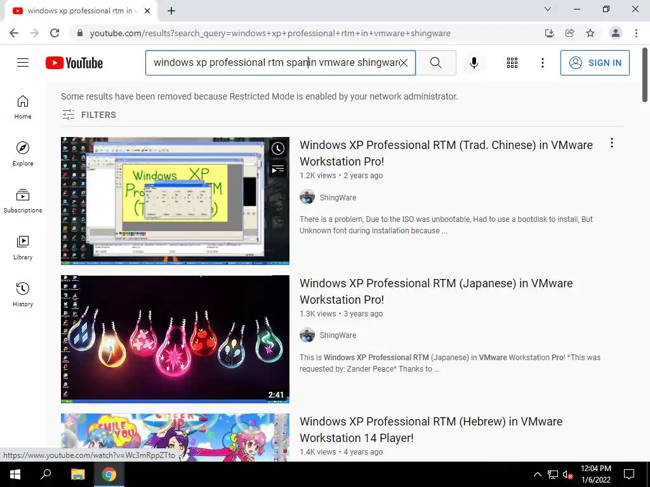
Task: Open YouTube settings three-dot menu
Action: pyautogui.click(x=542, y=63)
